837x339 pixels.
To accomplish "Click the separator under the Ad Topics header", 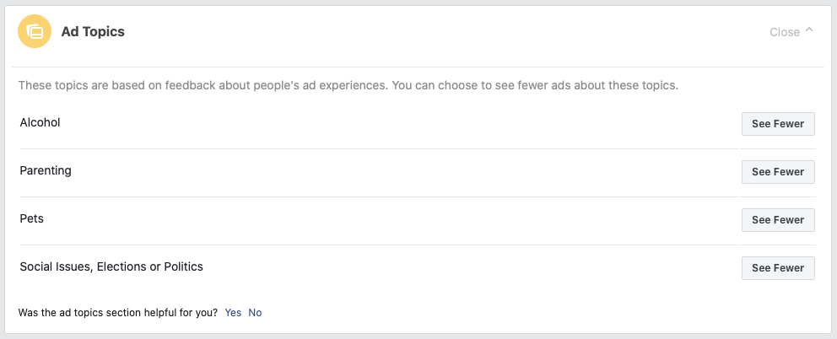I will pyautogui.click(x=418, y=67).
